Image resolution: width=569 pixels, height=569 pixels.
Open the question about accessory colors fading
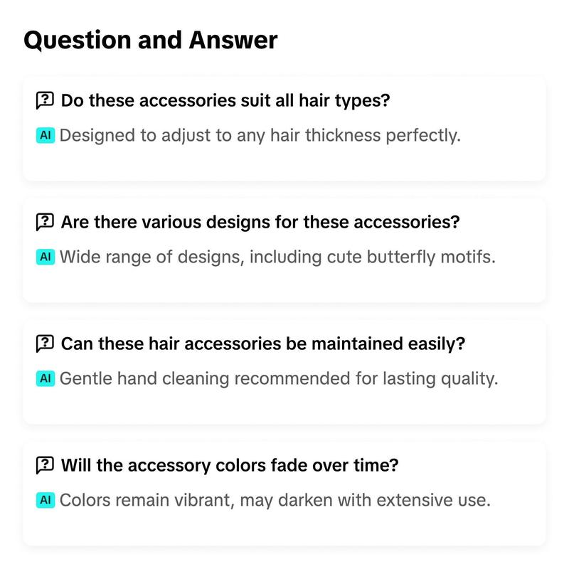[x=230, y=465]
